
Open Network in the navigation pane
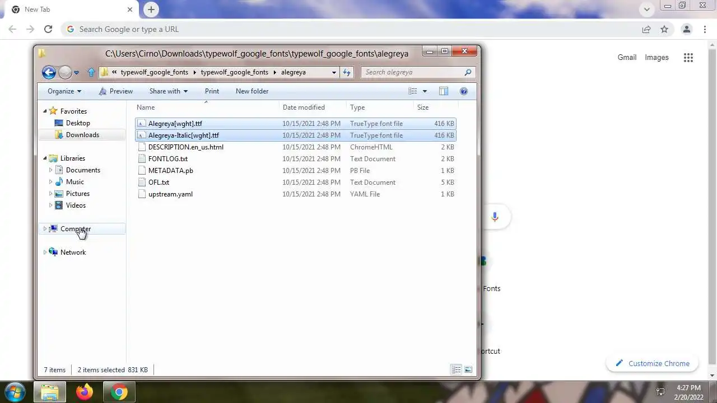(x=73, y=252)
